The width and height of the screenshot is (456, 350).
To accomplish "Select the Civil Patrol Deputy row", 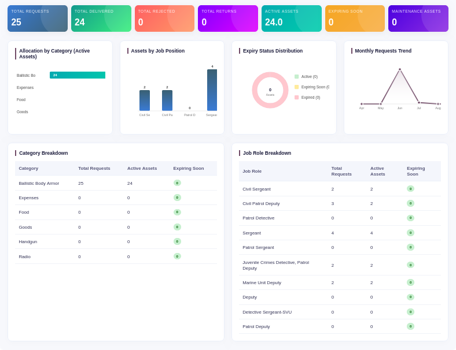I will tap(340, 203).
